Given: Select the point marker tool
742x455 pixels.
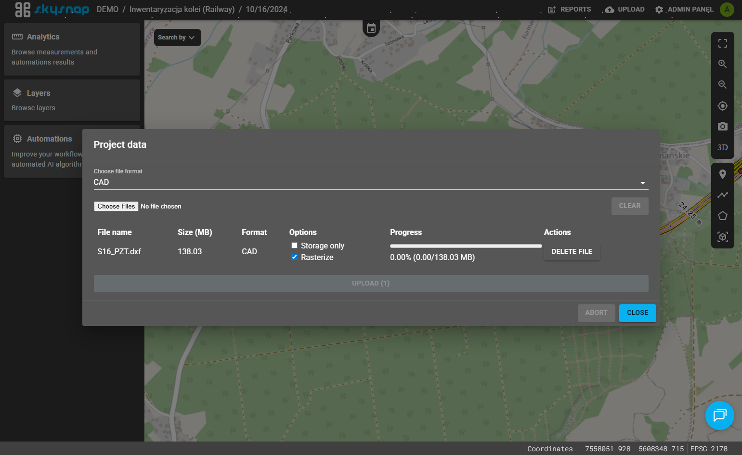Looking at the screenshot, I should (723, 174).
